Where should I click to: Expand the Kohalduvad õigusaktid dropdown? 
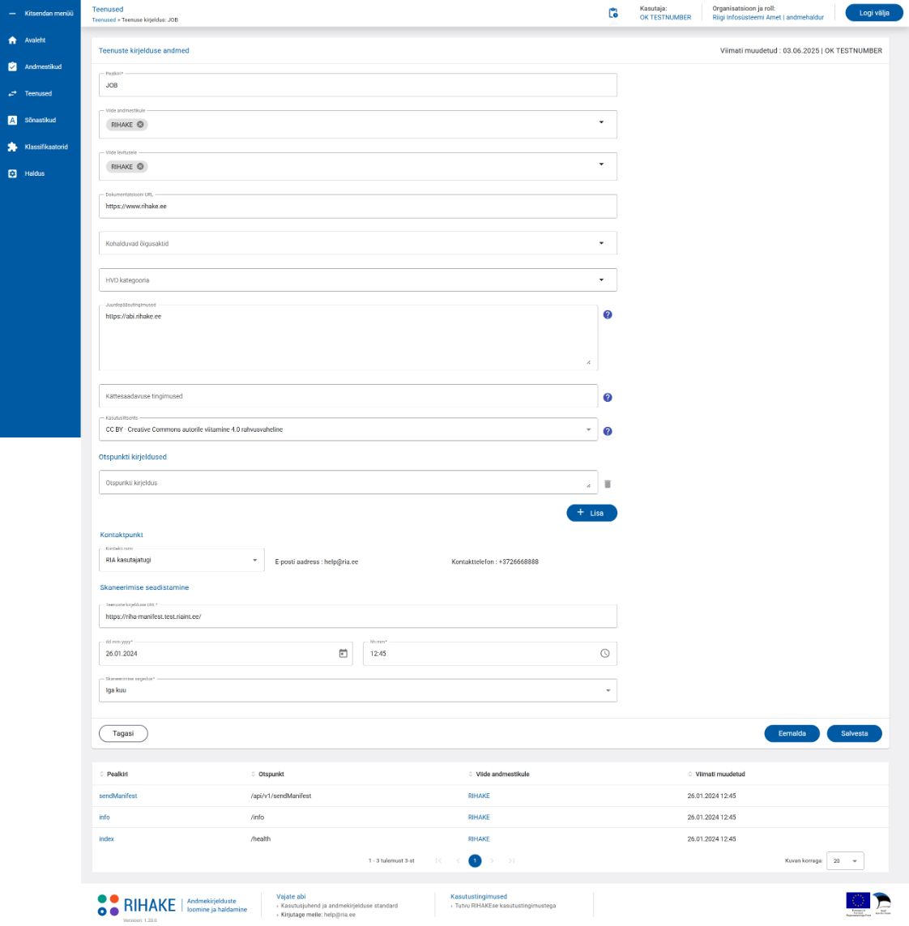(x=601, y=243)
